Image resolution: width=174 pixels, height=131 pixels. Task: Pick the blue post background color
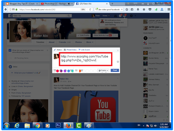coord(69,71)
